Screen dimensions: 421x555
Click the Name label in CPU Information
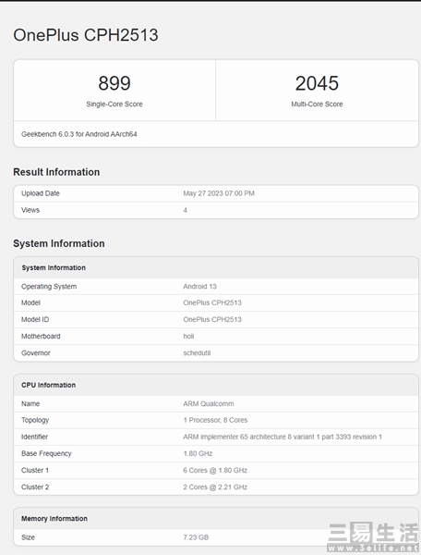(30, 403)
